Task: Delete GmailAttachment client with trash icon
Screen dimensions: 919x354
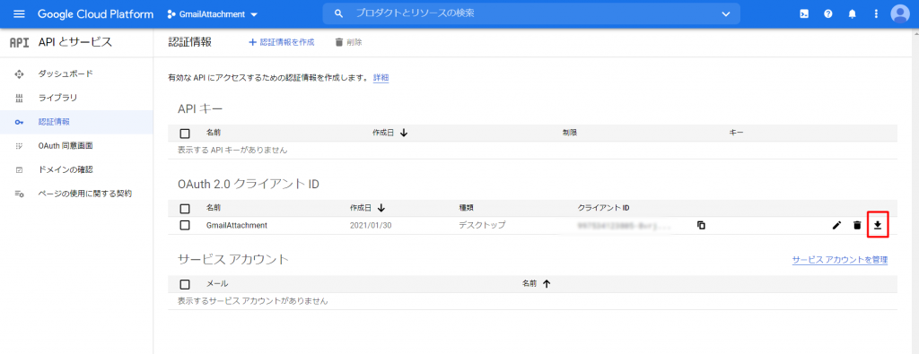Action: point(857,225)
